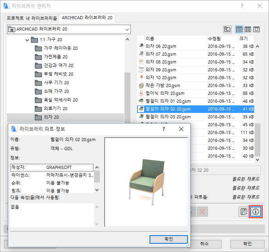
Task: Select folder 사무 기기 20
Action: (52, 83)
